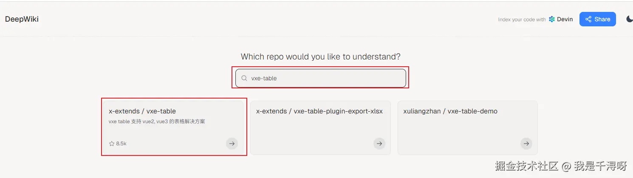Select the x-extends / vxe-table card title
Viewport: 633px width, 178px height.
coord(142,111)
